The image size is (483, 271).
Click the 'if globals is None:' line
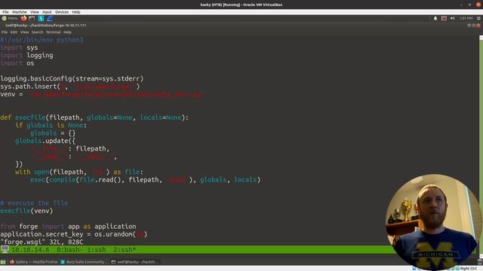(x=51, y=126)
